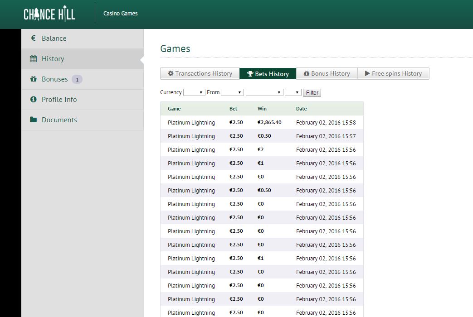Click the info icon beside Profile Info
The image size is (473, 317).
pos(34,99)
